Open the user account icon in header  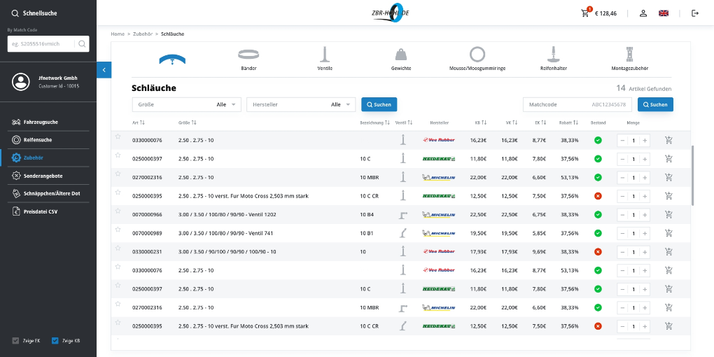(x=643, y=13)
